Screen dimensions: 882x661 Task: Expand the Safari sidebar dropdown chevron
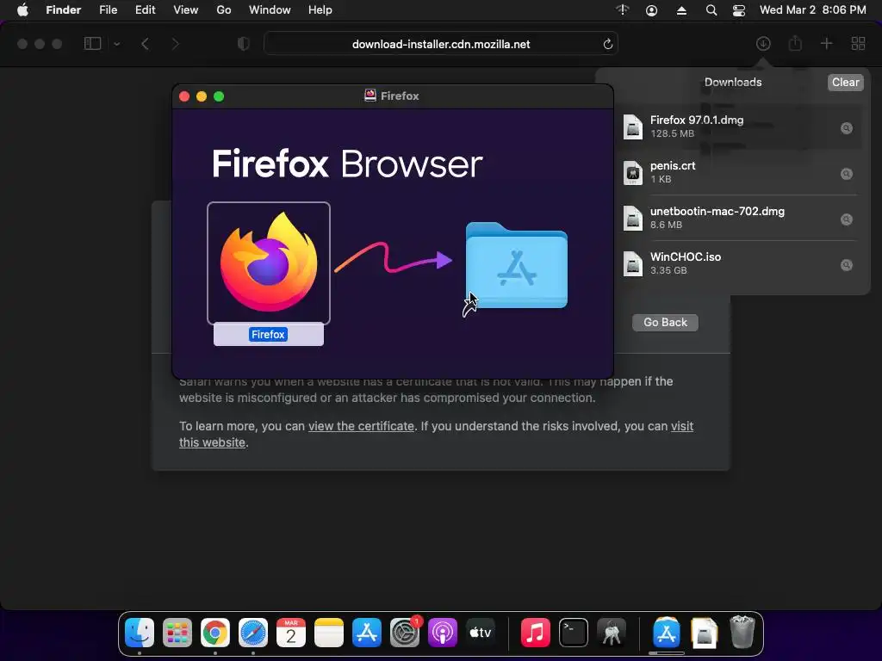(x=117, y=43)
